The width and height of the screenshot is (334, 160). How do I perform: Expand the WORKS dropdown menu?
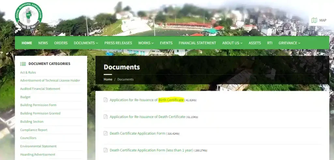coord(146,43)
